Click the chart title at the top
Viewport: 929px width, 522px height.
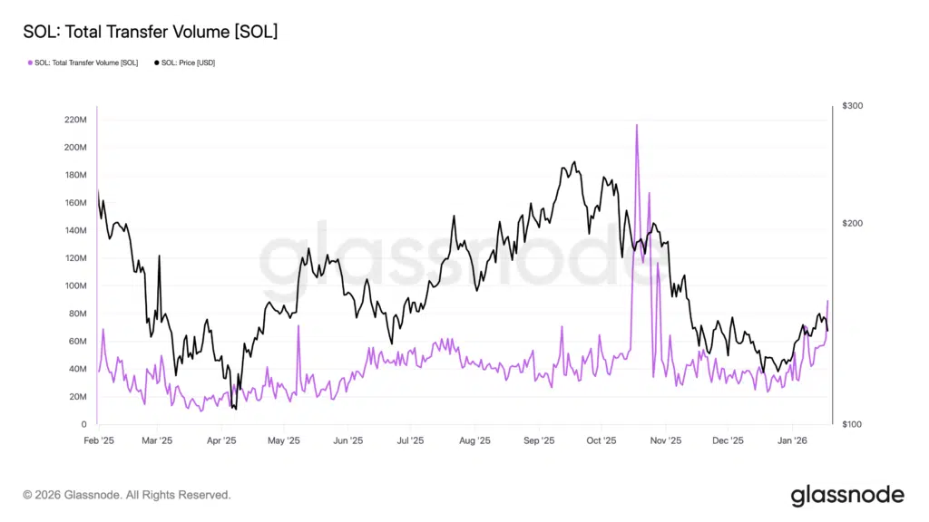coord(151,32)
